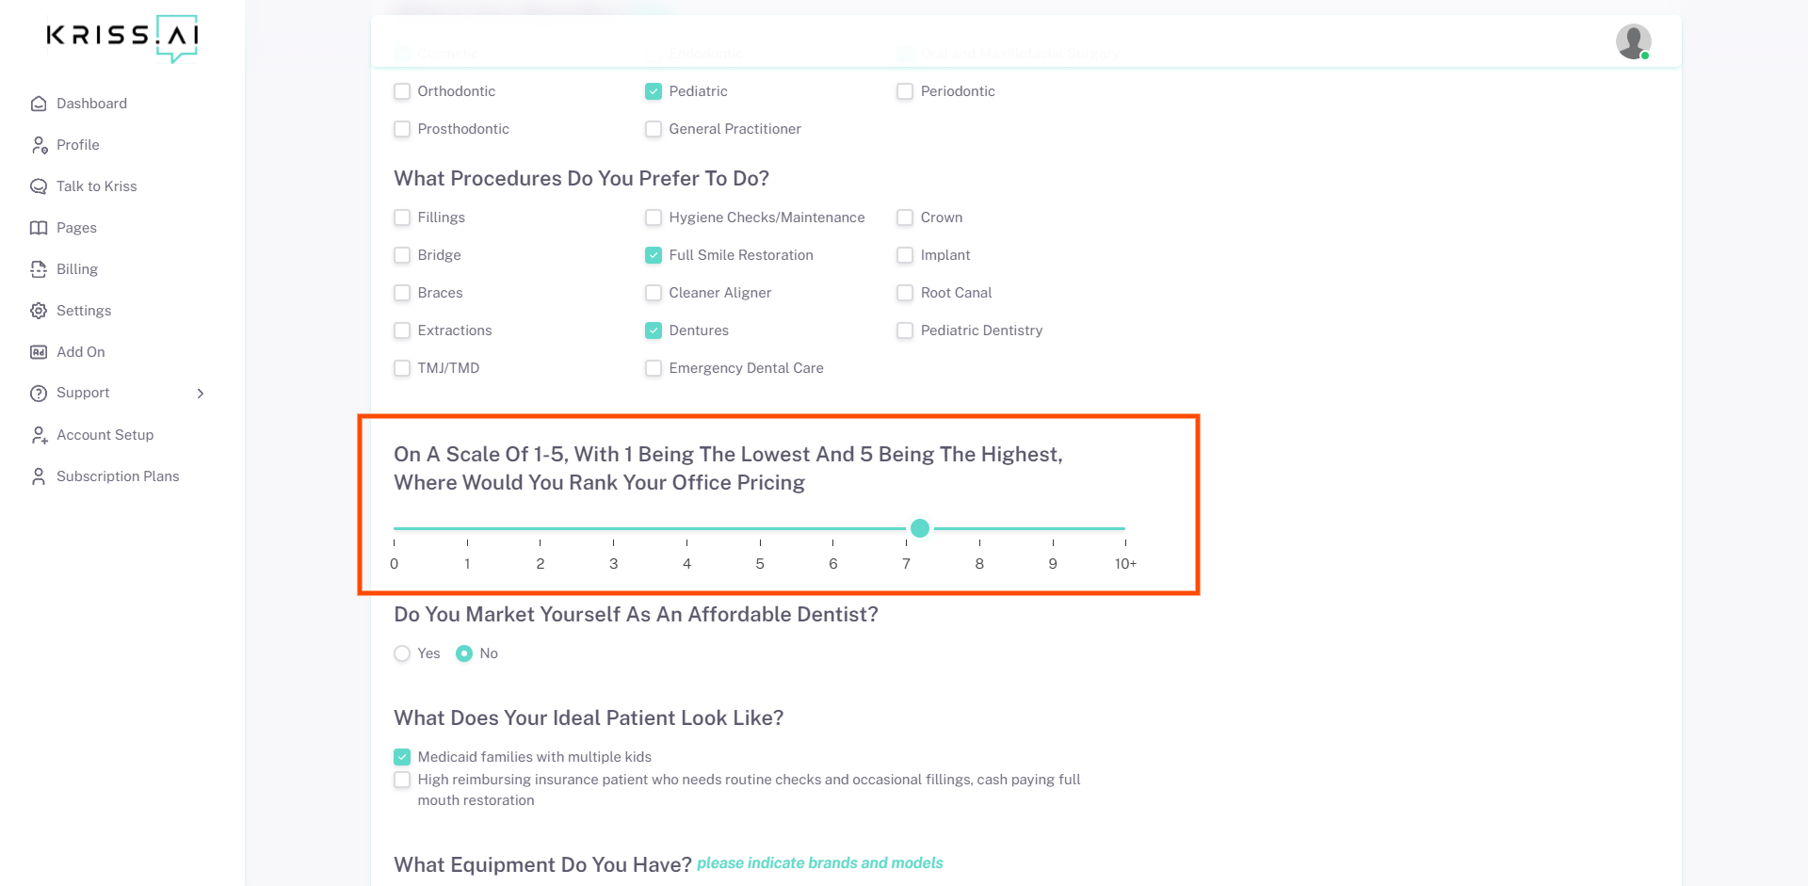Viewport: 1808px width, 886px height.
Task: Click the Support sidebar item
Action: click(x=83, y=393)
